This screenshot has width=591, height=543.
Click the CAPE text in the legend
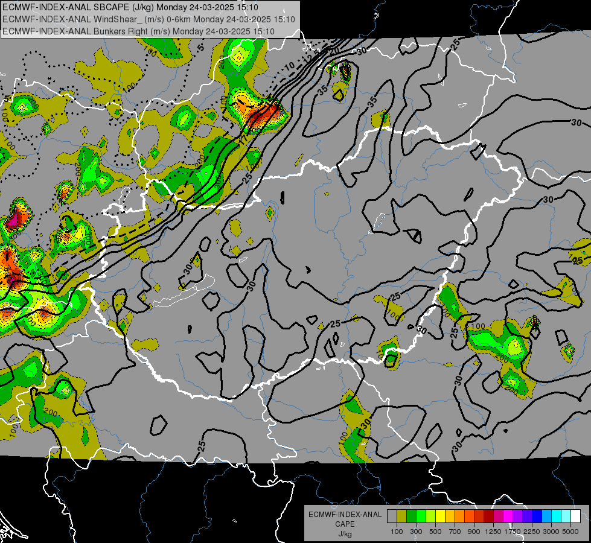point(345,524)
